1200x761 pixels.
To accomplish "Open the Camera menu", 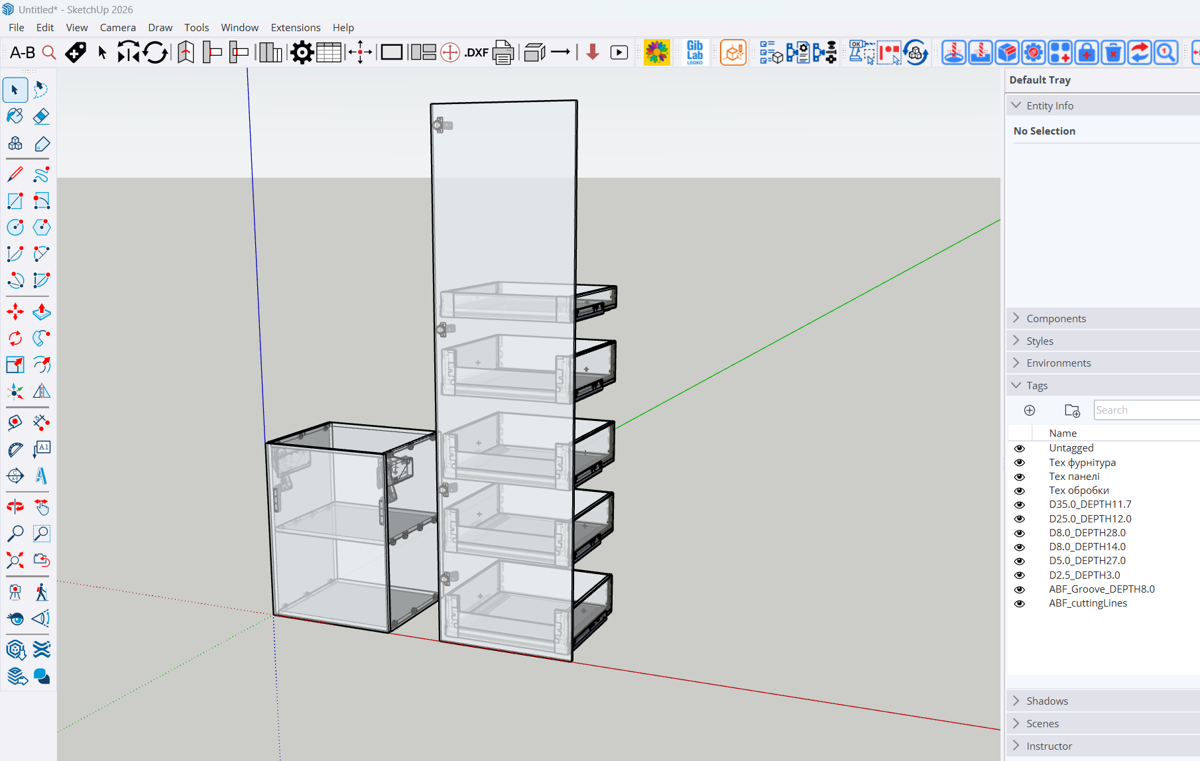I will click(x=118, y=27).
